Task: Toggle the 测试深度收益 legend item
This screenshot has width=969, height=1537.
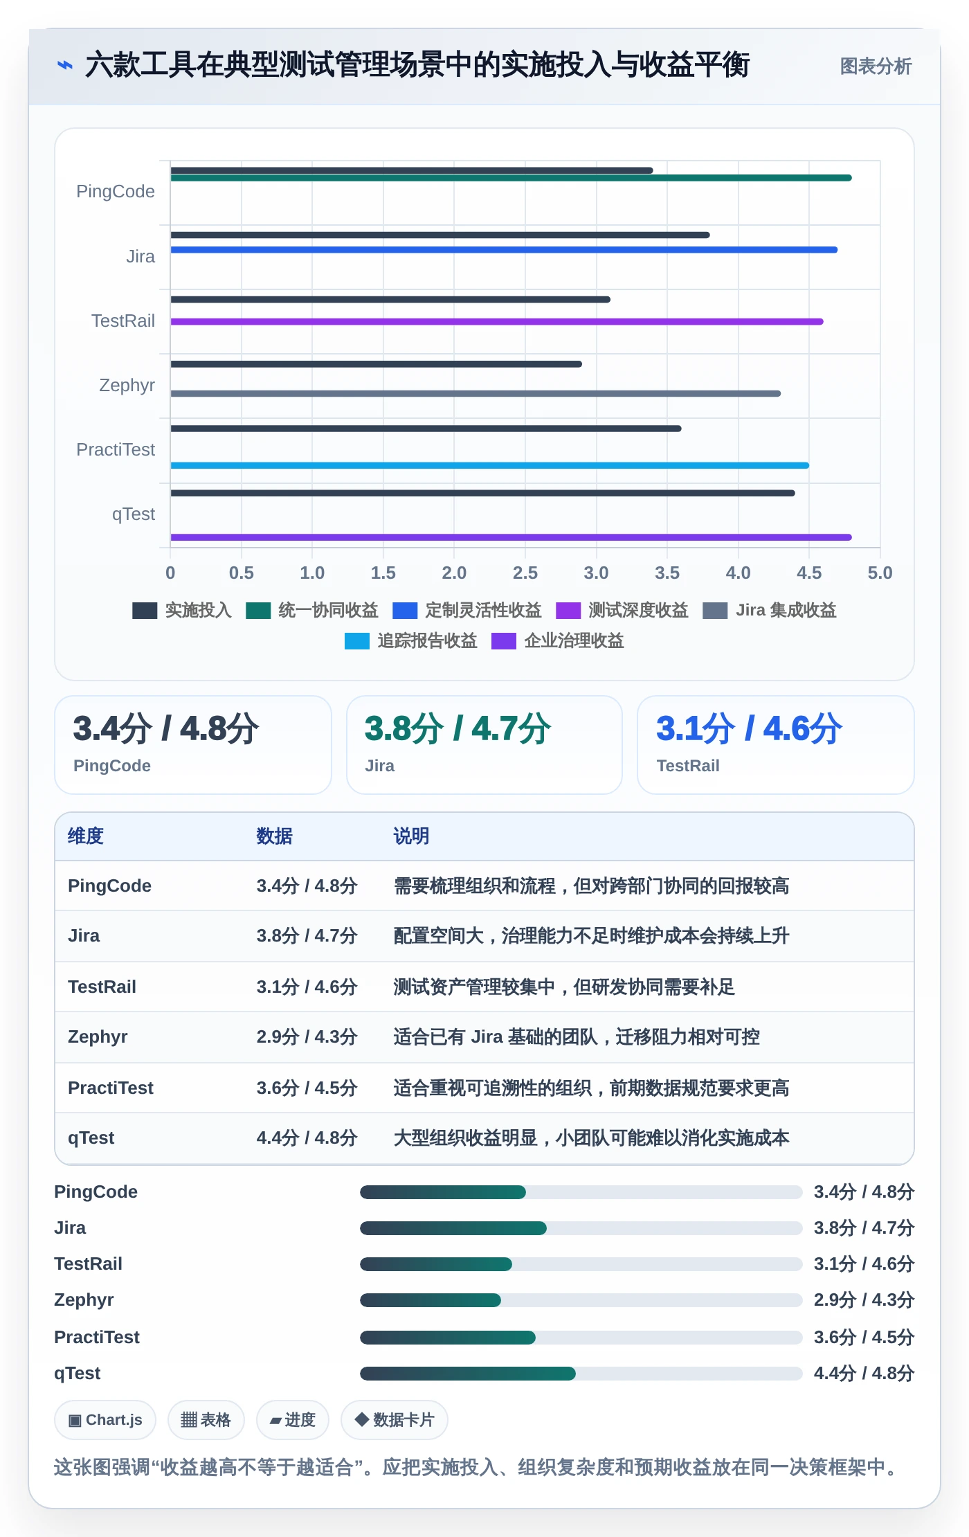Action: click(622, 610)
